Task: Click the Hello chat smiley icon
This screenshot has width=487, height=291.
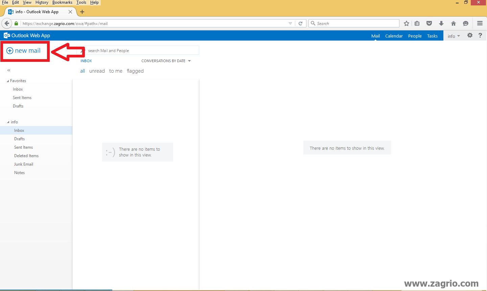Action: click(466, 23)
